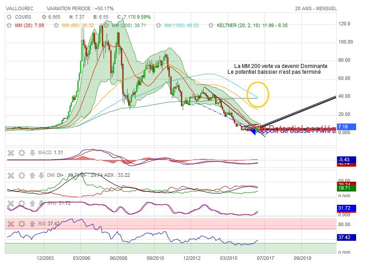This screenshot has width=365, height=267.
Task: Open settings gear for KELTNER indicator
Action: coord(211,25)
